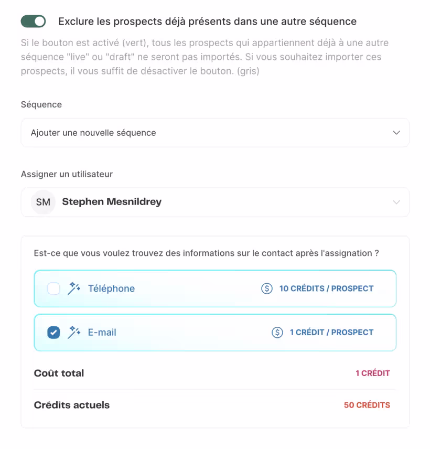The width and height of the screenshot is (430, 449).
Task: Expand the assigned user dropdown chevron
Action: [x=396, y=202]
